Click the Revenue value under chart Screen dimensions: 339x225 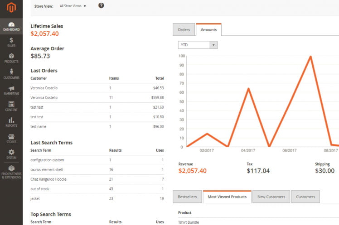[x=193, y=171]
